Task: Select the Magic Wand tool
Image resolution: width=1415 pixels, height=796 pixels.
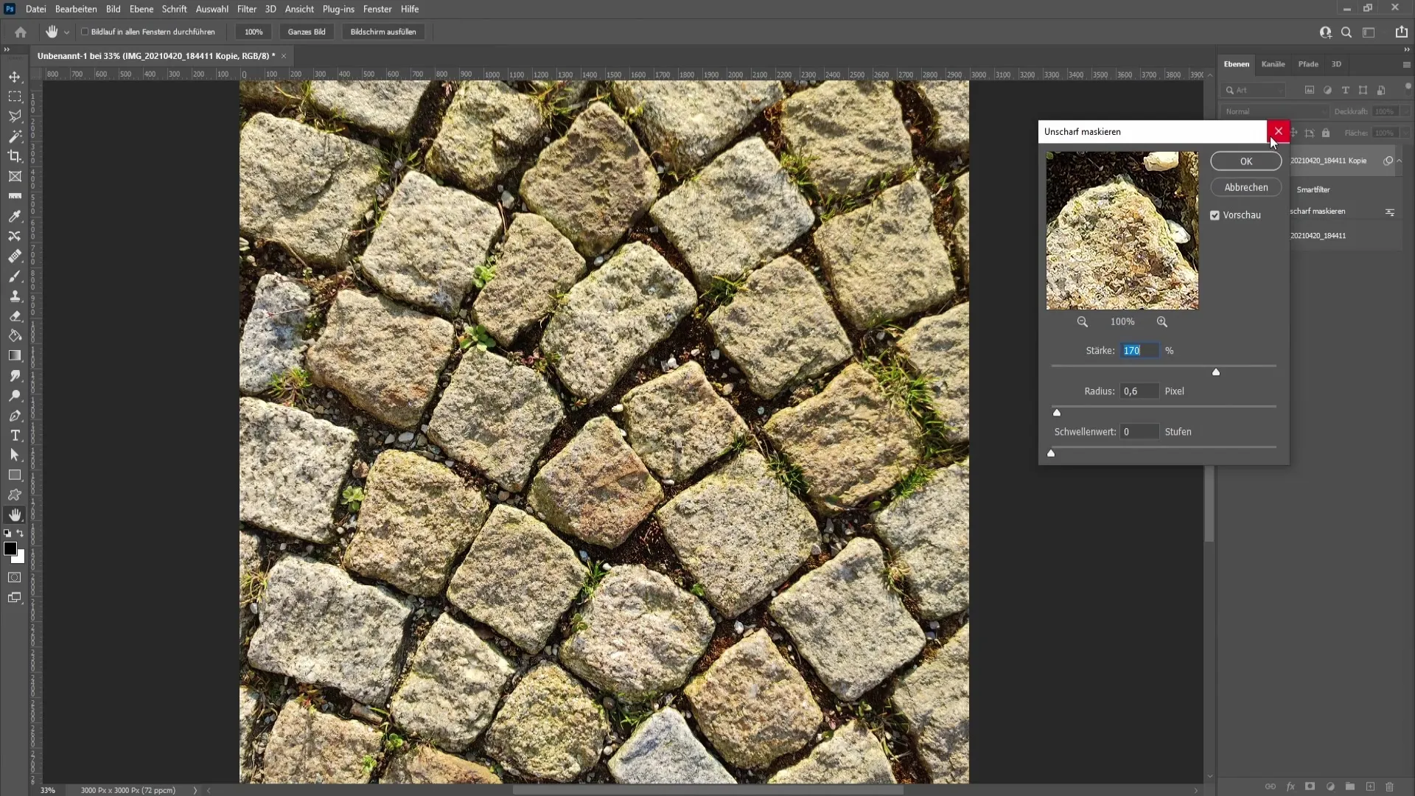Action: 15,136
